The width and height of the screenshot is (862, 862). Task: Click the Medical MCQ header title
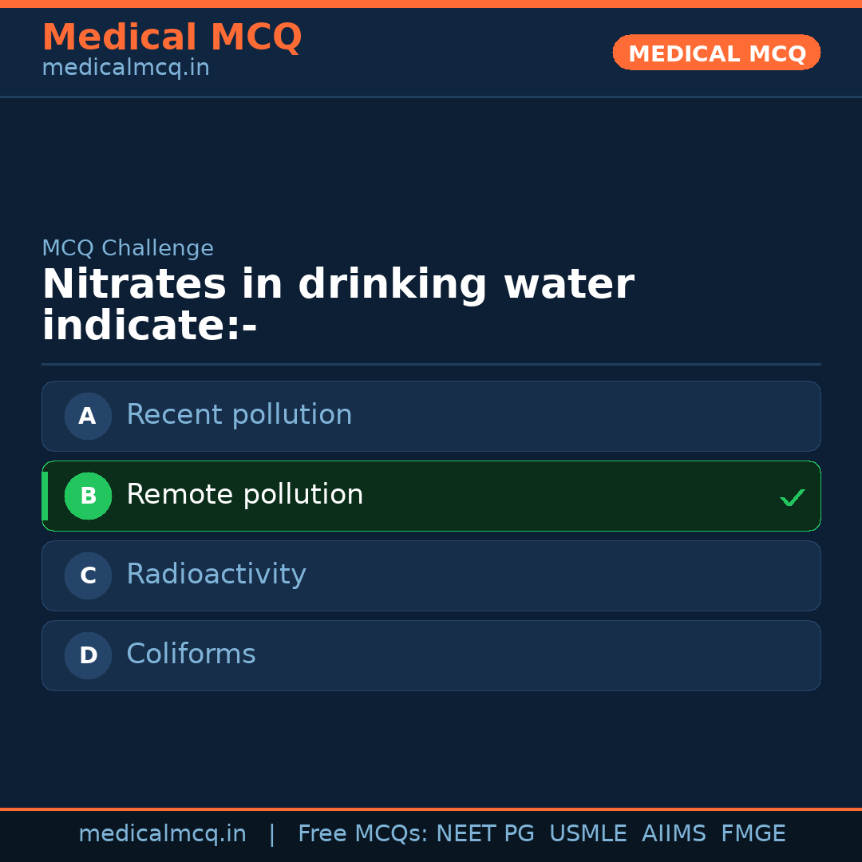172,38
